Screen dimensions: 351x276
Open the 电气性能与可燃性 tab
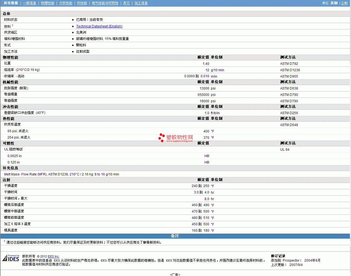(x=105, y=3)
